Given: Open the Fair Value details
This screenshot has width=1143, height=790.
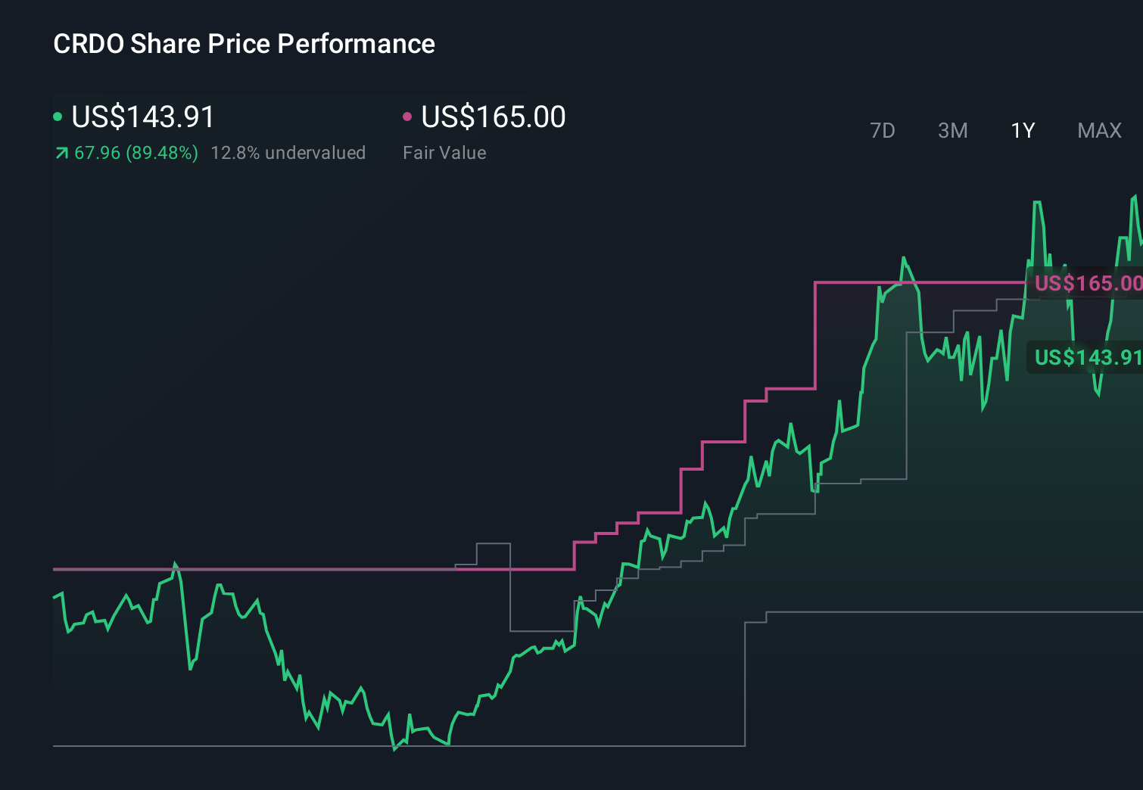Looking at the screenshot, I should [x=446, y=153].
